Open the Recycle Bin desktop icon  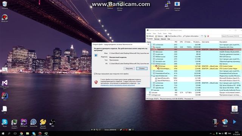click(x=5, y=5)
